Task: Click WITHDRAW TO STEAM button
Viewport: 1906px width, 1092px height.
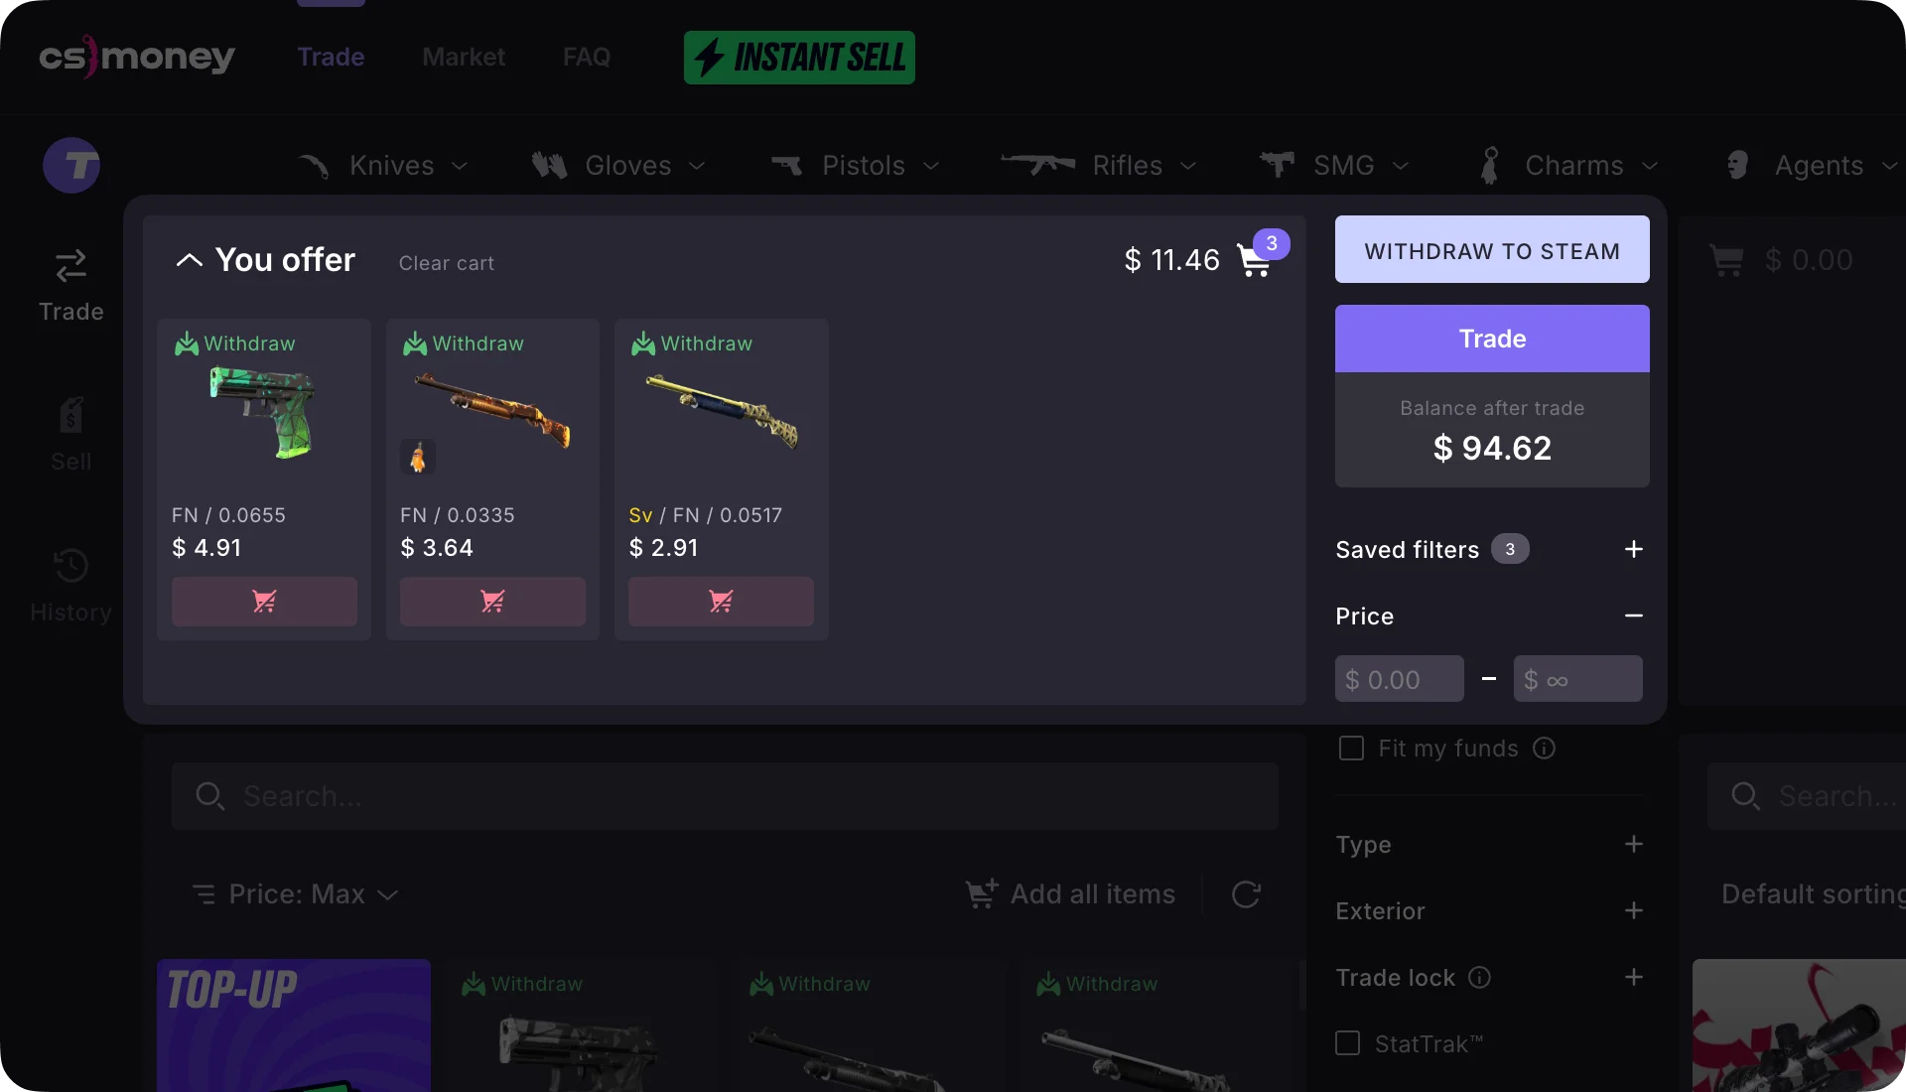Action: [x=1492, y=249]
